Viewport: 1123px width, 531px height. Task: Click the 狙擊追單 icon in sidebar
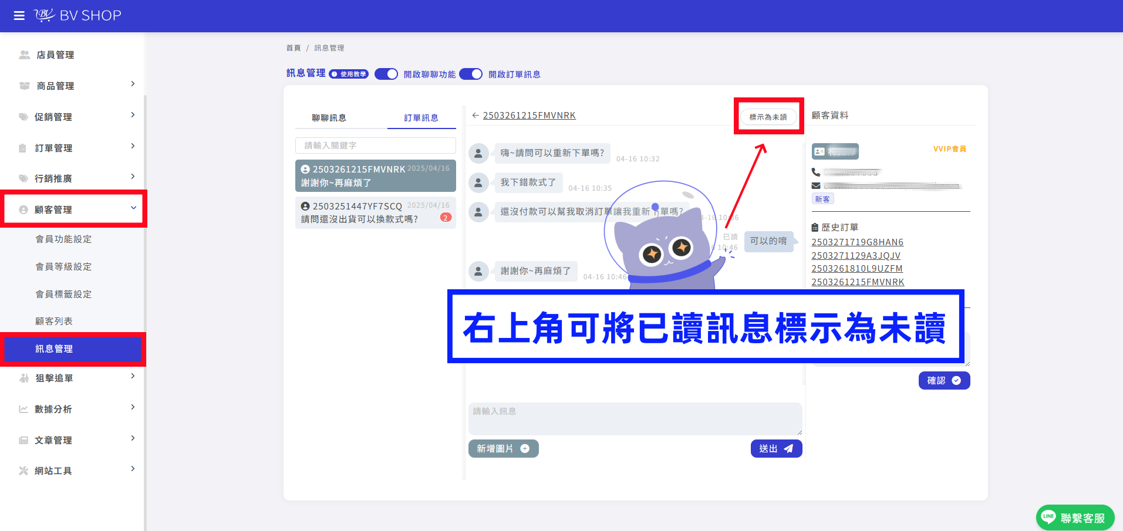(x=24, y=378)
